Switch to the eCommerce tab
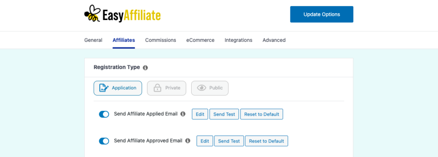 coord(200,40)
